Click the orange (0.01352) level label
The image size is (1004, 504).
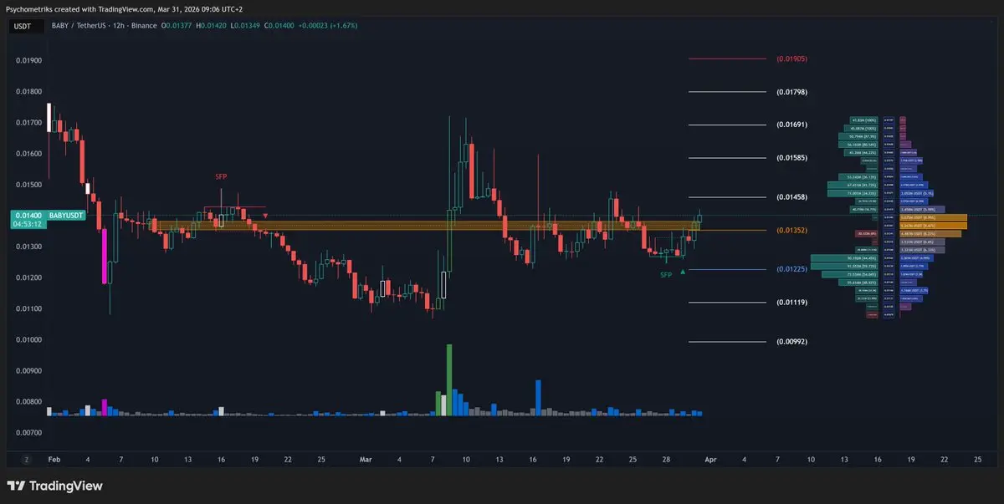[791, 231]
